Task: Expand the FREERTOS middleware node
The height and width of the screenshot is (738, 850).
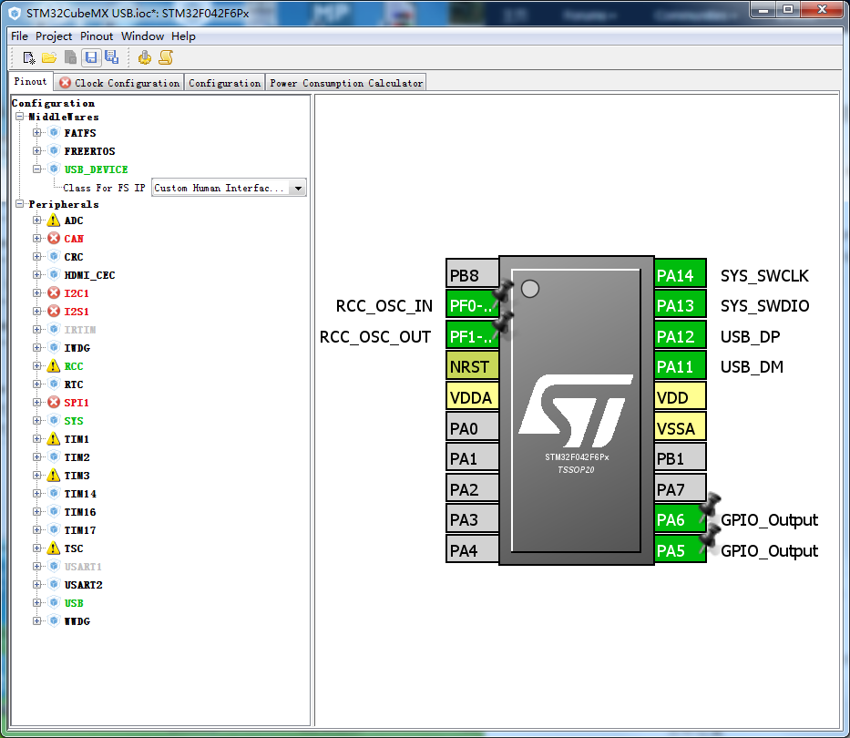Action: point(36,150)
